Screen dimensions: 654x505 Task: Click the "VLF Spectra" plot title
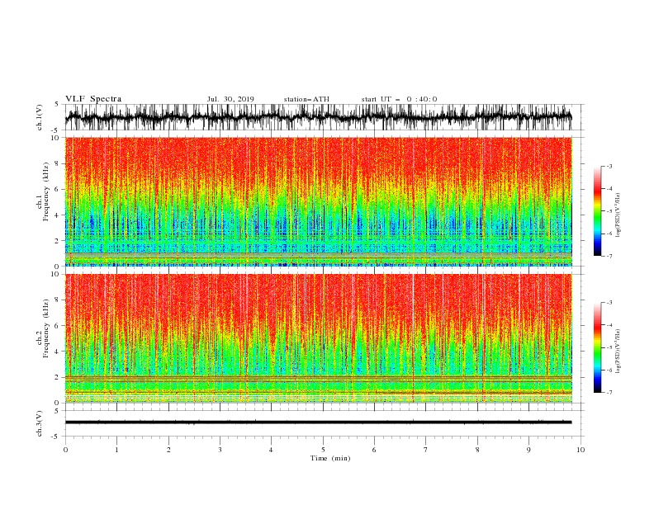[93, 99]
